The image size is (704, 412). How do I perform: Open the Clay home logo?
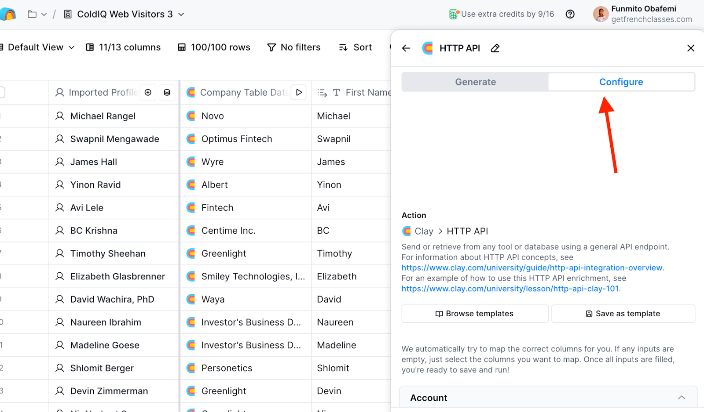pos(8,14)
